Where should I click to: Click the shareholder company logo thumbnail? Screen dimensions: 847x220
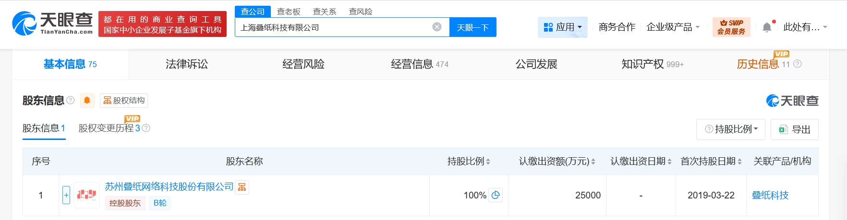pyautogui.click(x=86, y=195)
